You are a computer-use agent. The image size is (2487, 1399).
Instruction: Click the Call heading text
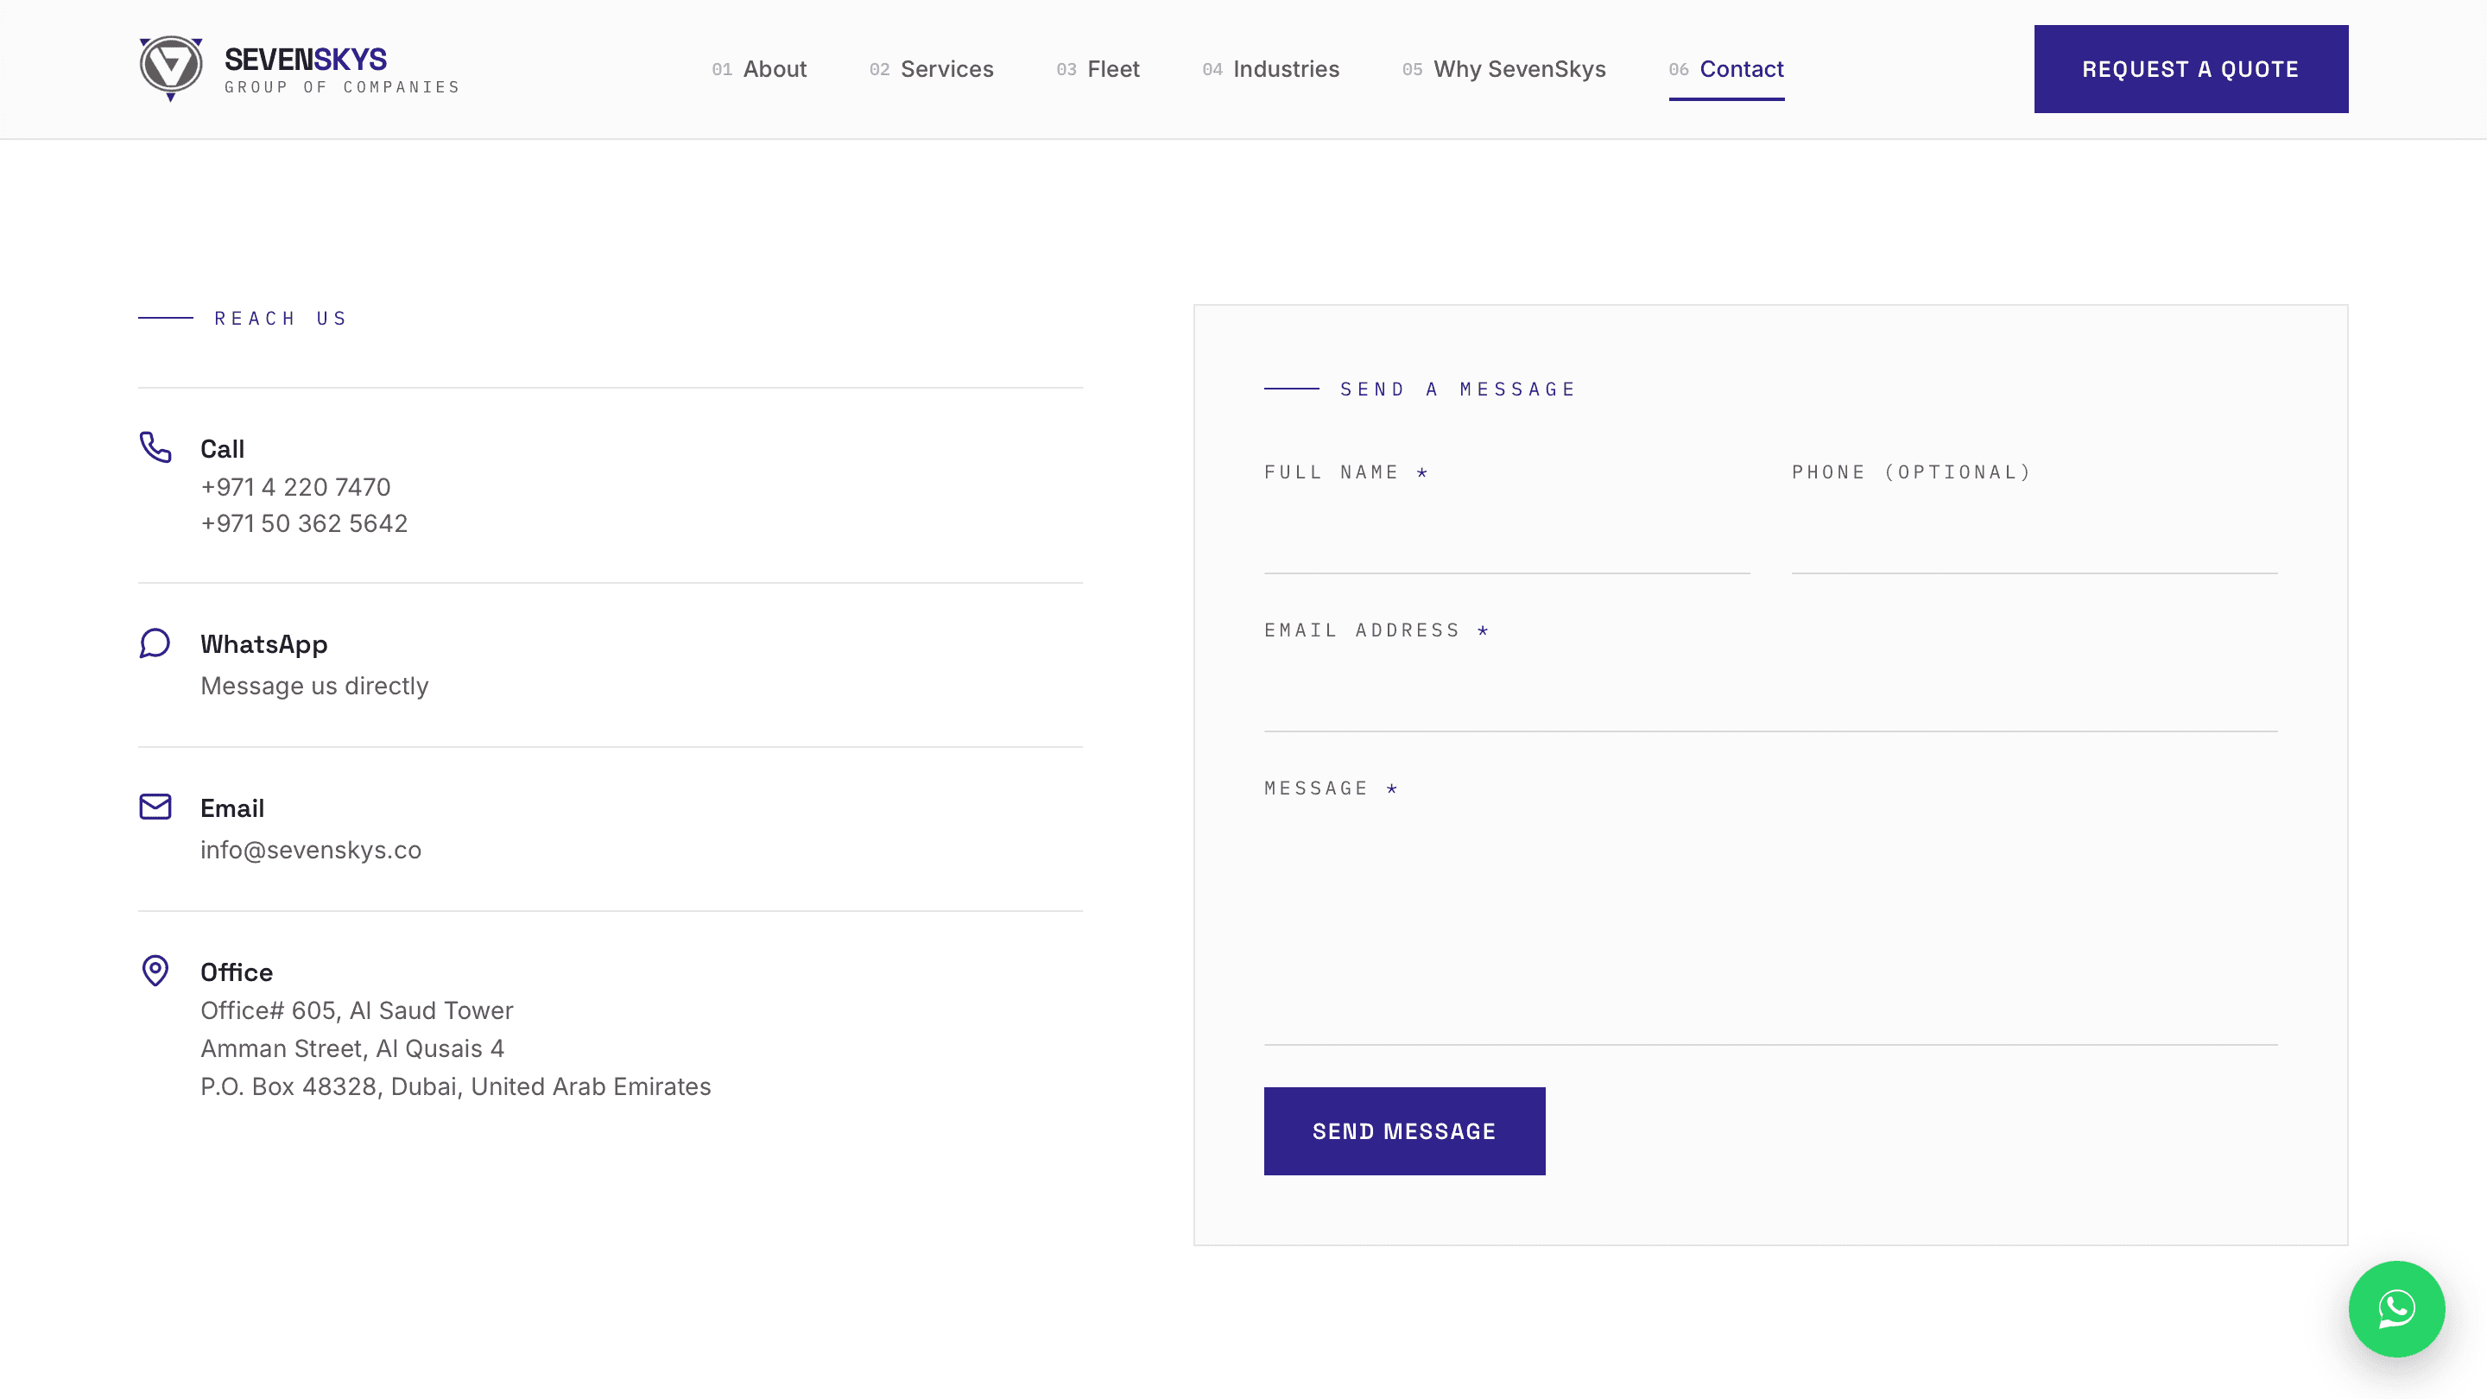pos(222,449)
